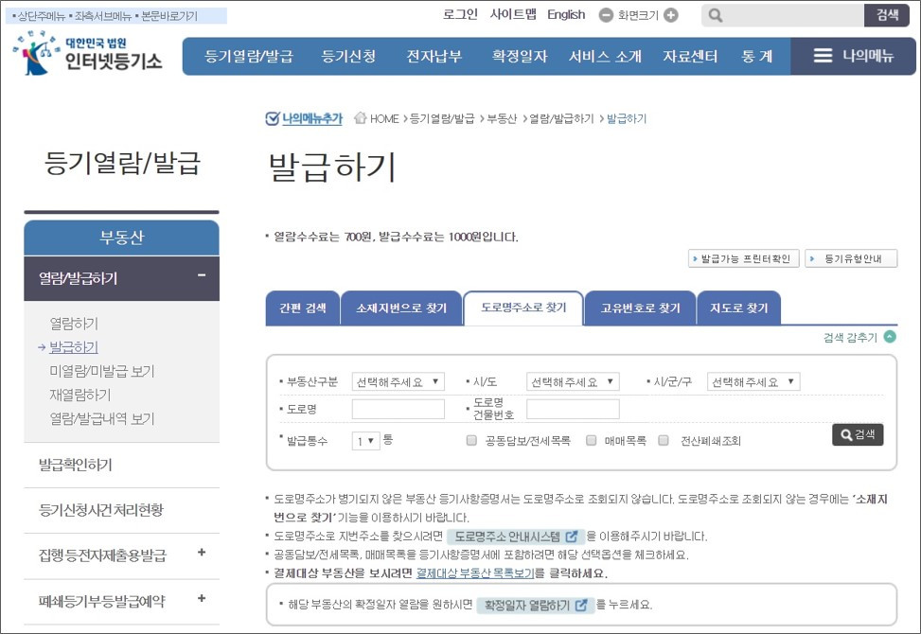Switch to 고유번호로 찾기 tab
Viewport: 921px width, 634px height.
point(640,308)
